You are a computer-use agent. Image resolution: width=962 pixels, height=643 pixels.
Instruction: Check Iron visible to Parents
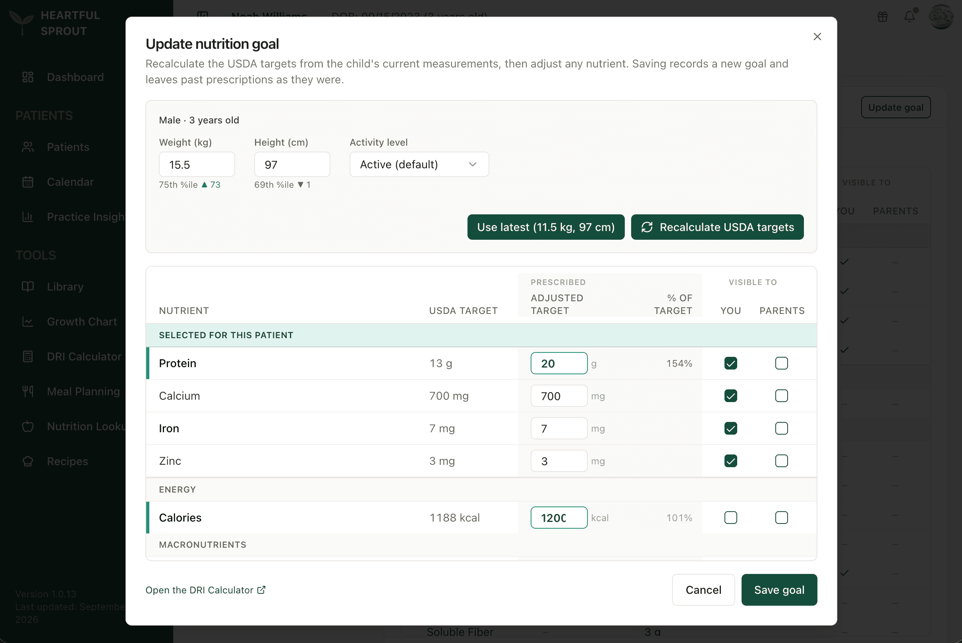(781, 428)
